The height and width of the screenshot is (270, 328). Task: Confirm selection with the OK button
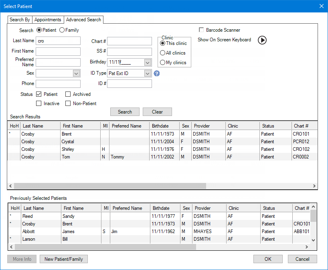[x=268, y=259]
